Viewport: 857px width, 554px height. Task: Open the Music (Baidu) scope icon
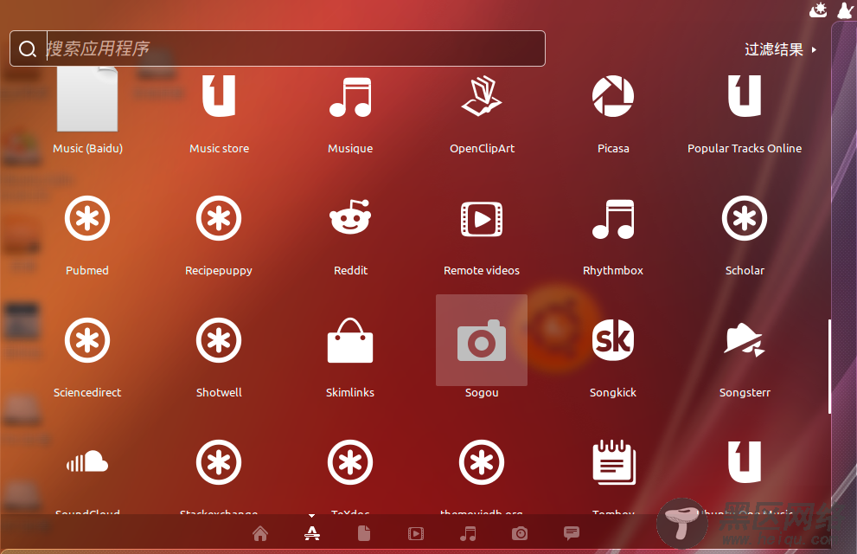(x=87, y=99)
